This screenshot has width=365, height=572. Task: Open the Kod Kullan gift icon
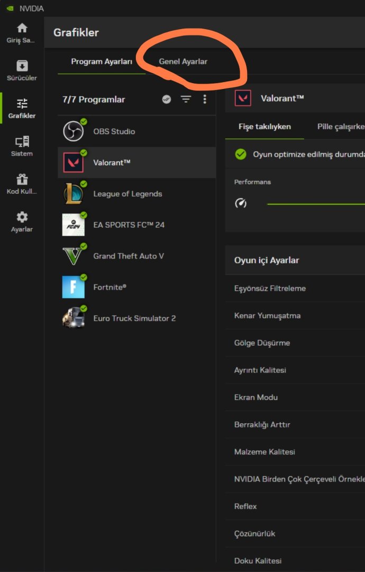click(22, 180)
